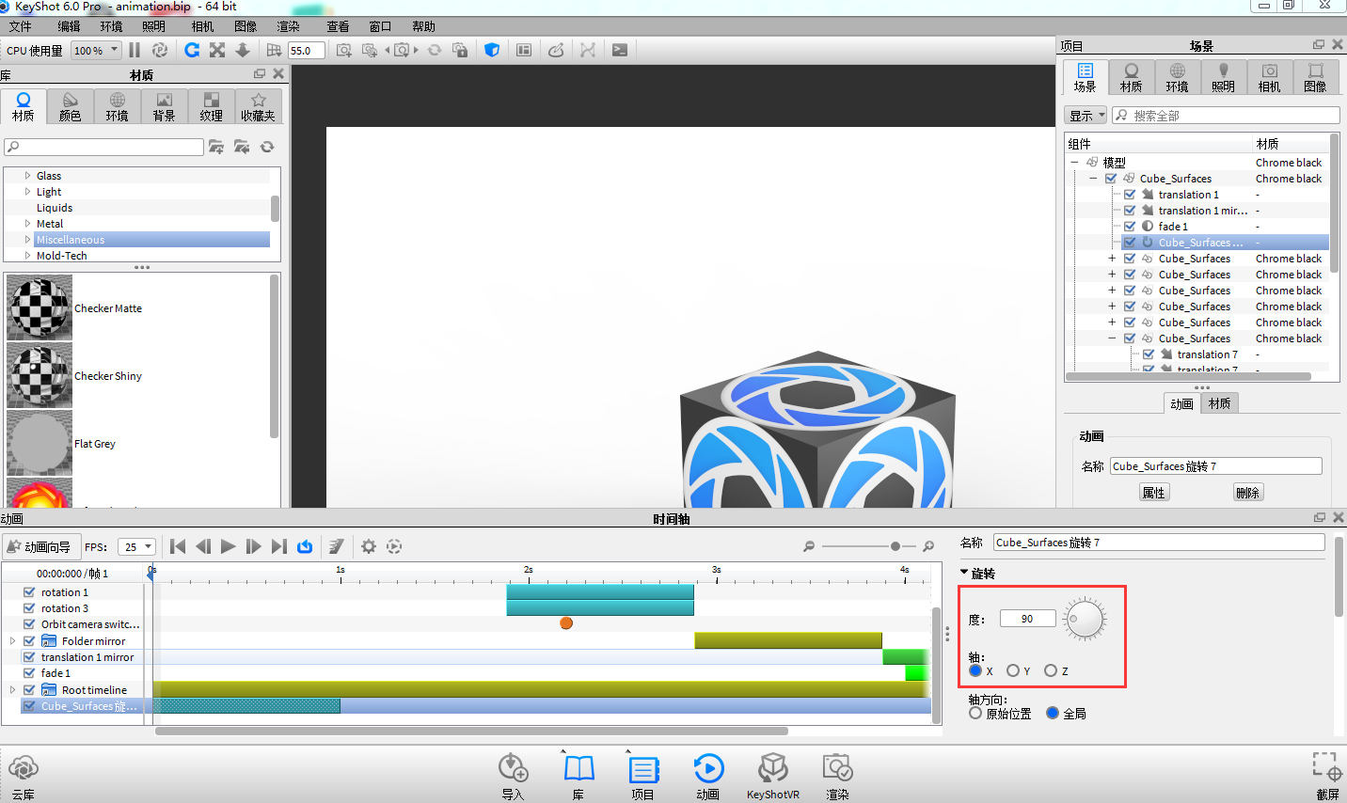Open the Import tool in bottom toolbar
The width and height of the screenshot is (1347, 803).
(x=513, y=769)
